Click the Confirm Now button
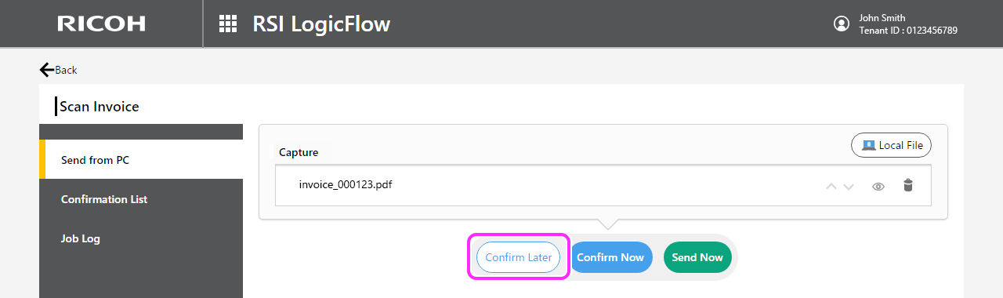 point(610,257)
